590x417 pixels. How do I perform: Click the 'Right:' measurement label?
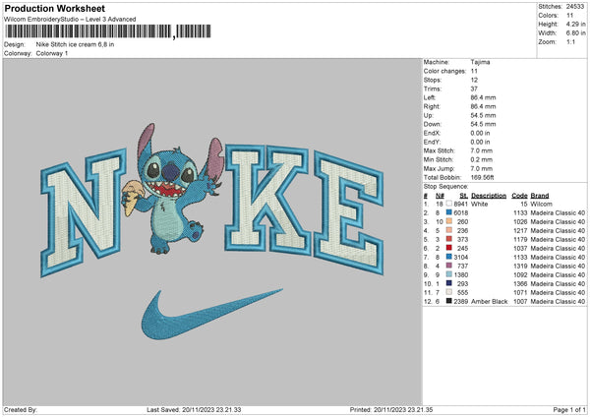tap(432, 106)
